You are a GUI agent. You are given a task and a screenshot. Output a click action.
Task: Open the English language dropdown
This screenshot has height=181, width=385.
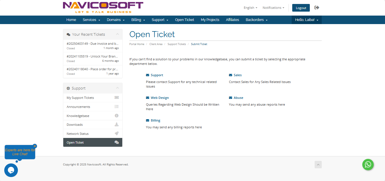pyautogui.click(x=250, y=8)
